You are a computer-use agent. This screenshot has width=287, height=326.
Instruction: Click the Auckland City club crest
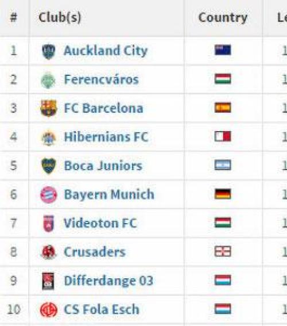49,51
